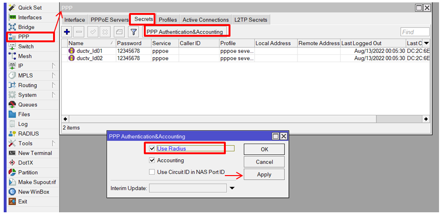Viewport: 446px width, 216px height.
Task: Click the filter funnel icon
Action: pyautogui.click(x=133, y=32)
